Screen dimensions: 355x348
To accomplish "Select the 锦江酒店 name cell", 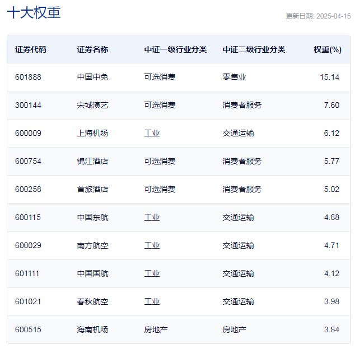I will [x=92, y=161].
